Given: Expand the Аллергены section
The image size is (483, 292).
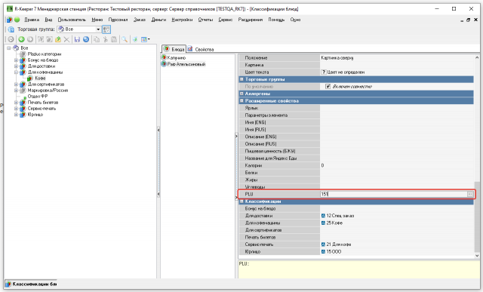Looking at the screenshot, I should (241, 94).
